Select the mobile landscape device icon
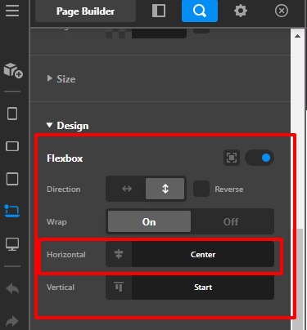 [12, 146]
